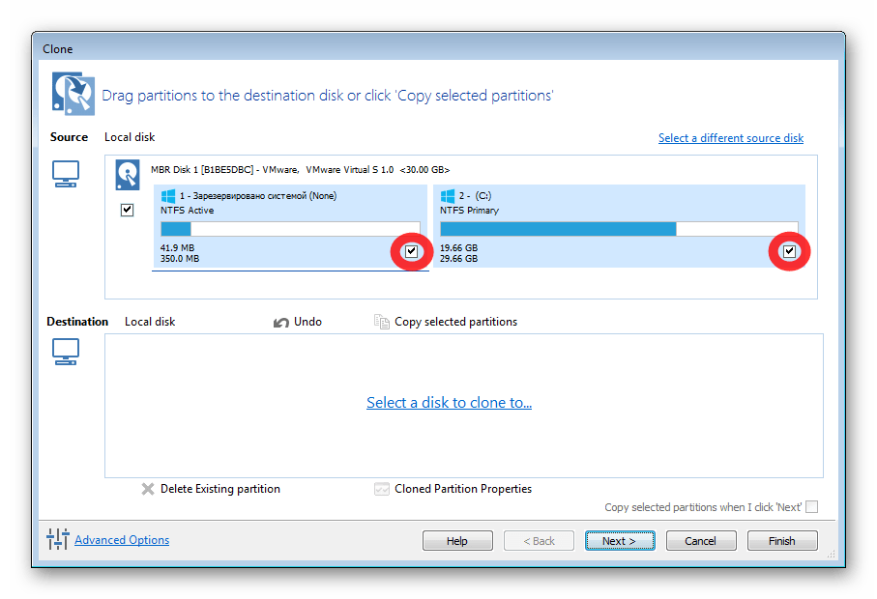This screenshot has height=599, width=877.
Task: Click Windows logo on partition 2 (C:)
Action: click(x=448, y=196)
